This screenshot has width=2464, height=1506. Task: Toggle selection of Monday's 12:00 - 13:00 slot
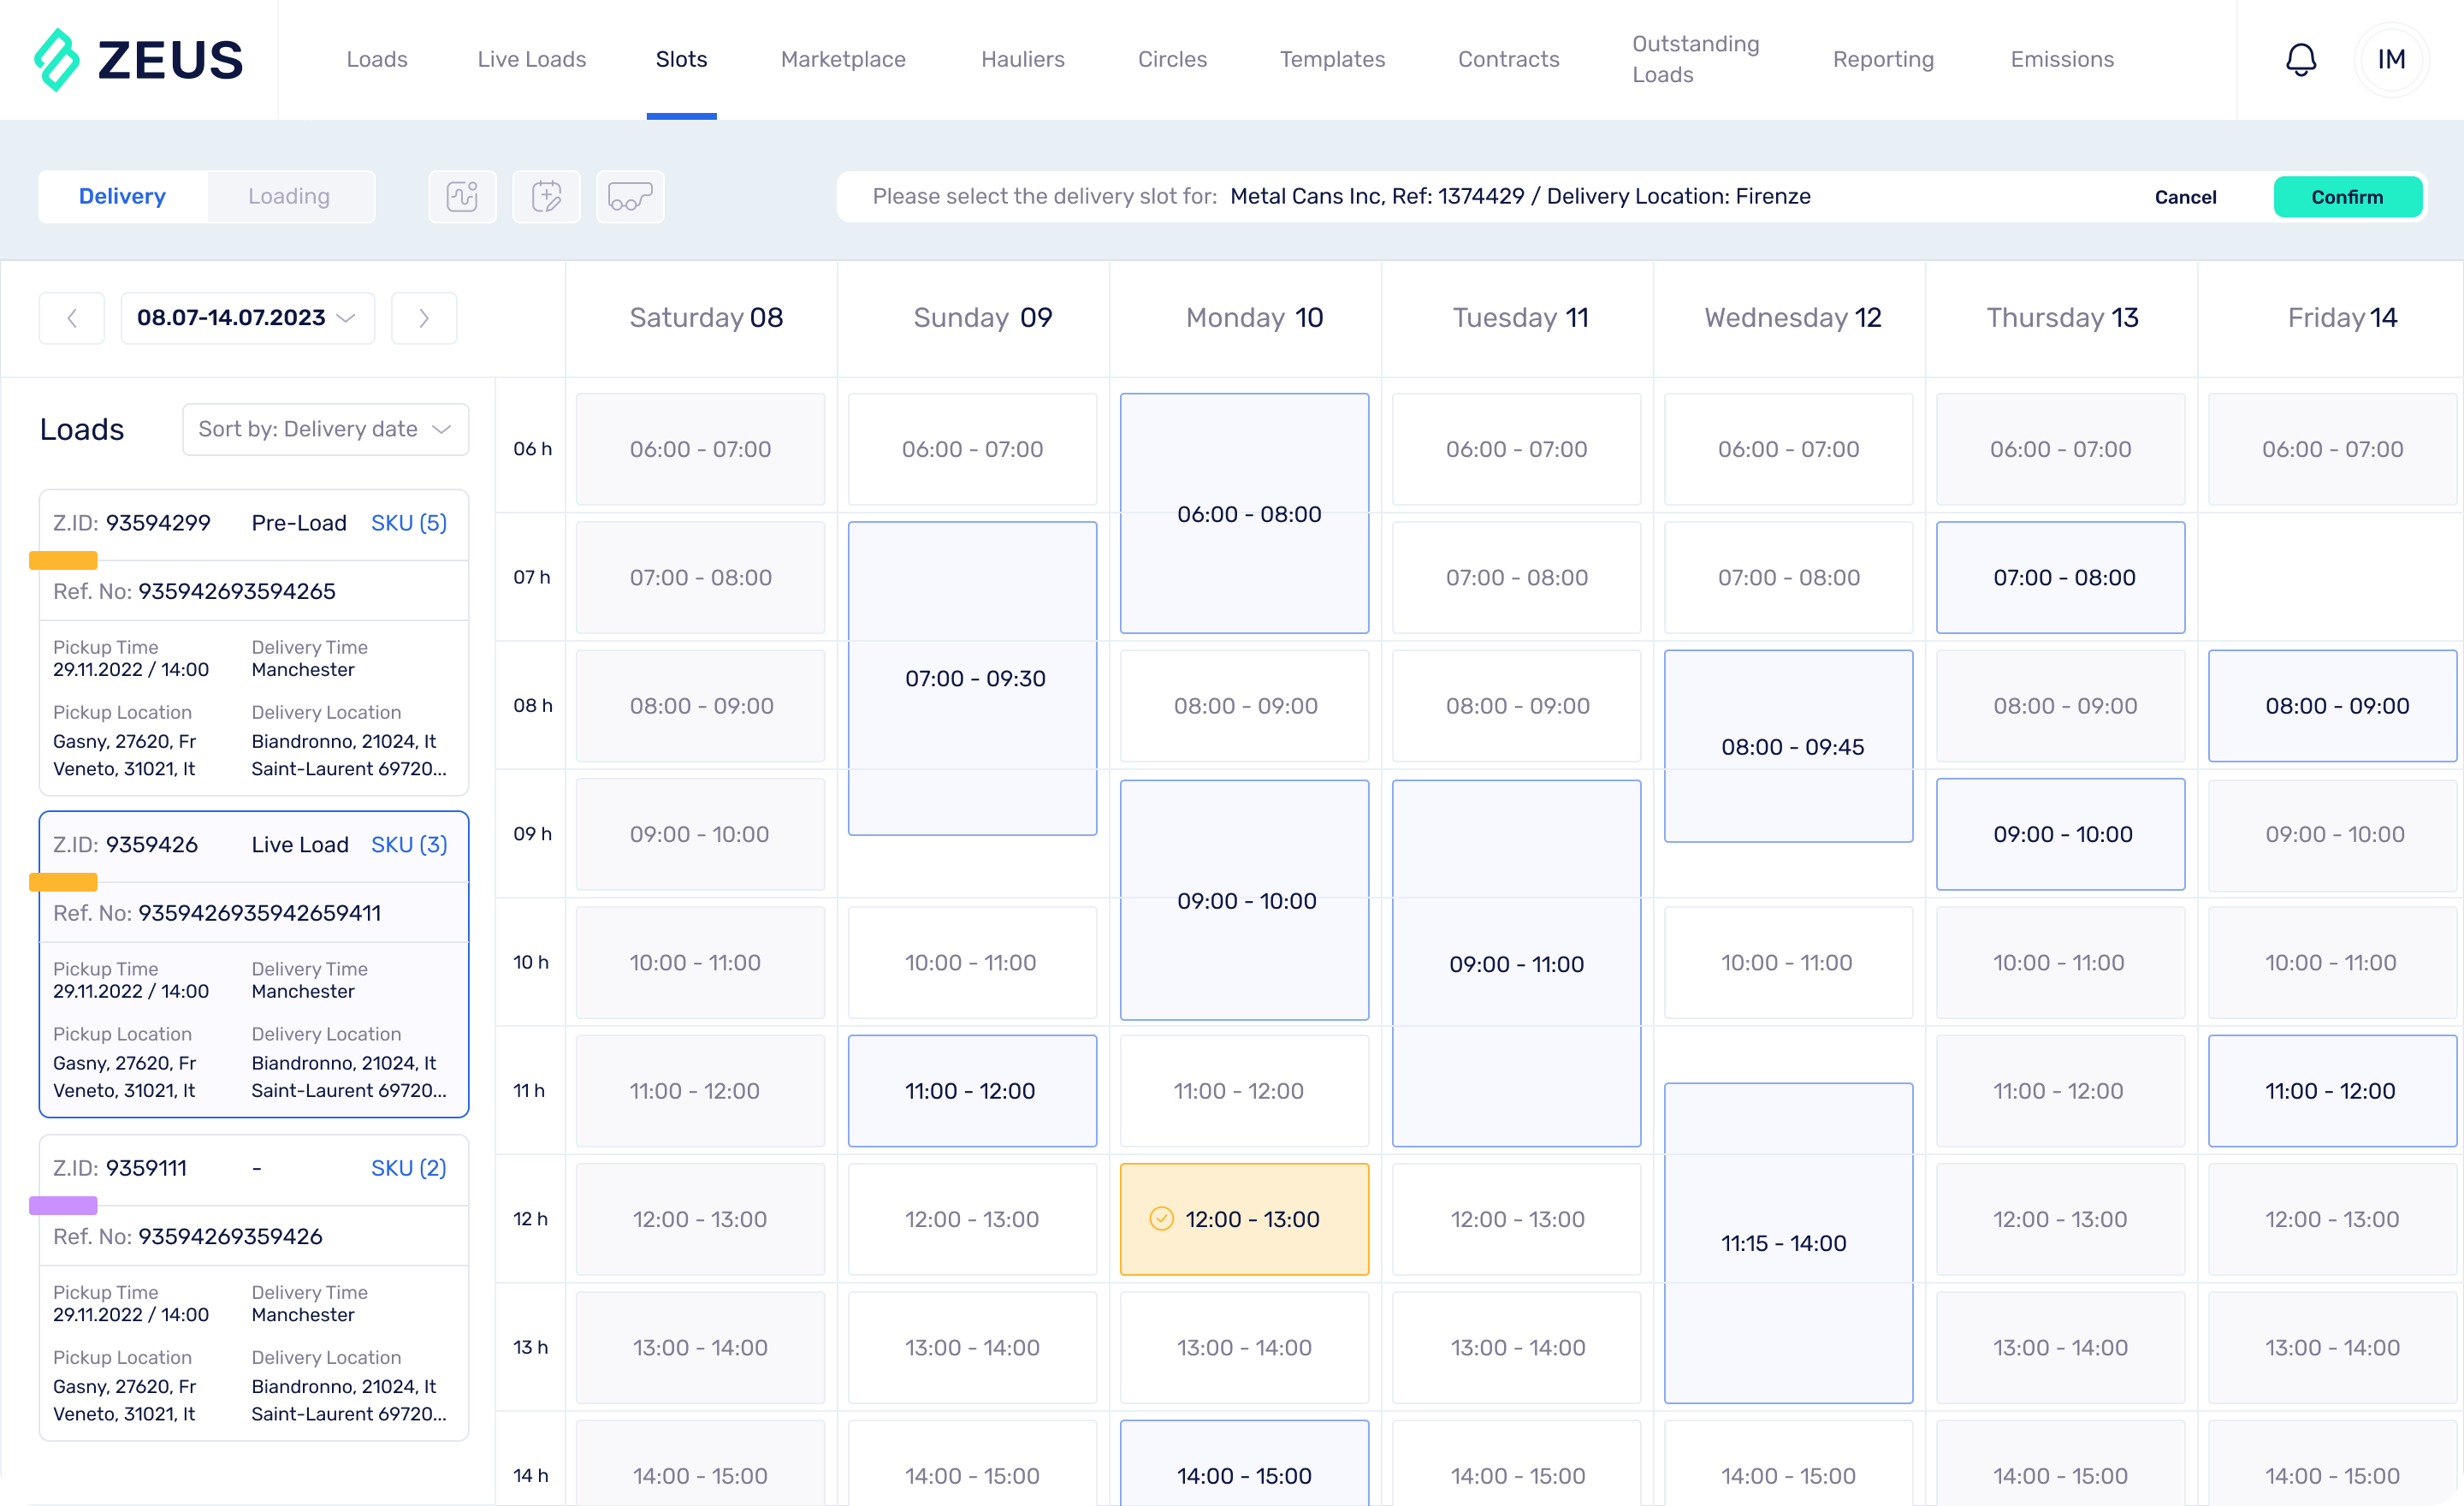(x=1245, y=1219)
